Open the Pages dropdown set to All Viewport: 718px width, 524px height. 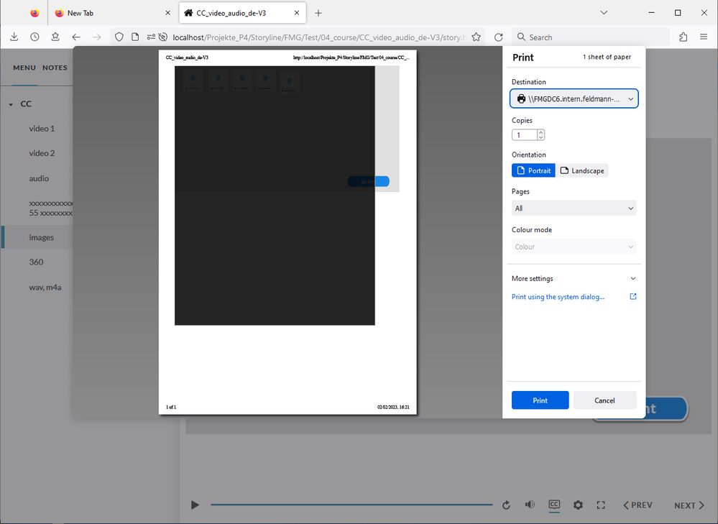(574, 208)
